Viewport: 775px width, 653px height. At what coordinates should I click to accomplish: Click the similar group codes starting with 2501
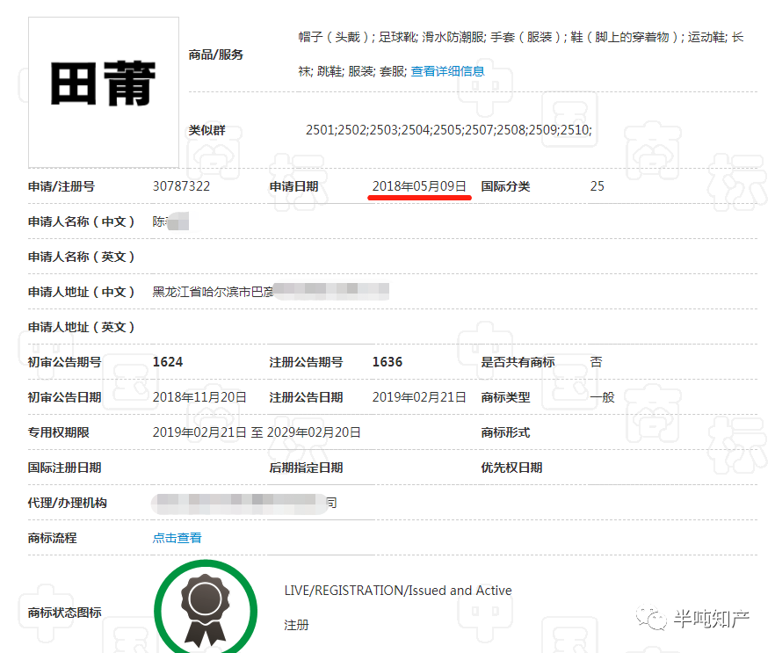click(x=448, y=130)
